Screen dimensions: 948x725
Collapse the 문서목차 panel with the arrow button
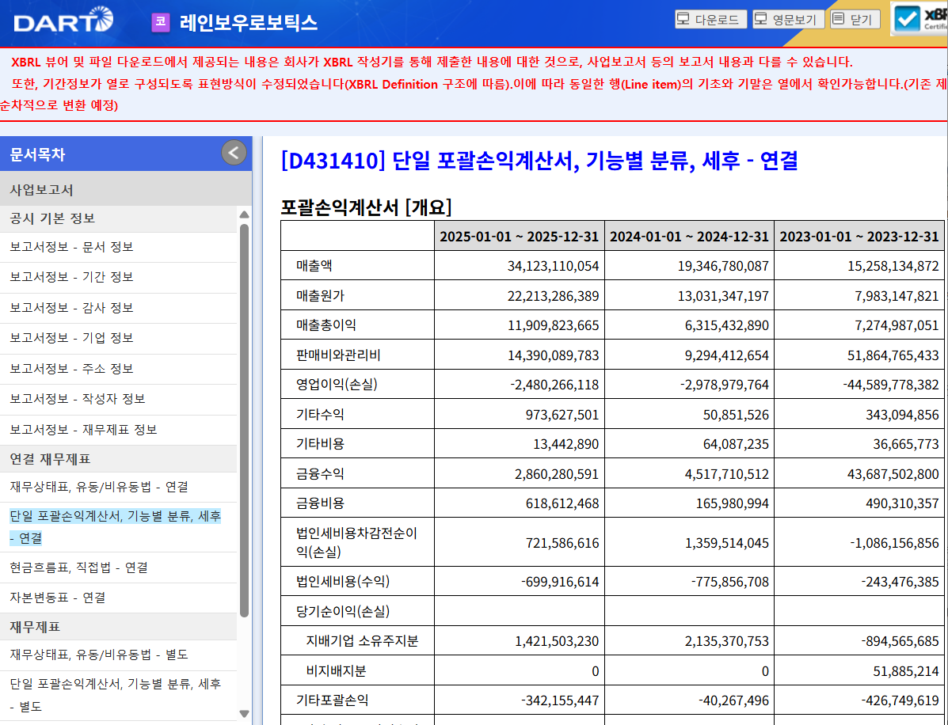pos(234,152)
